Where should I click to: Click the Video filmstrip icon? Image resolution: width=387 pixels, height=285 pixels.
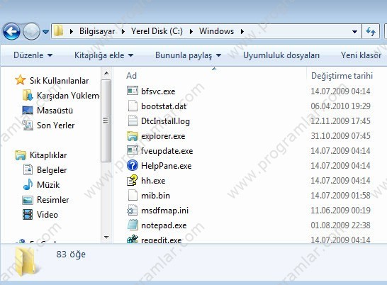pyautogui.click(x=28, y=214)
